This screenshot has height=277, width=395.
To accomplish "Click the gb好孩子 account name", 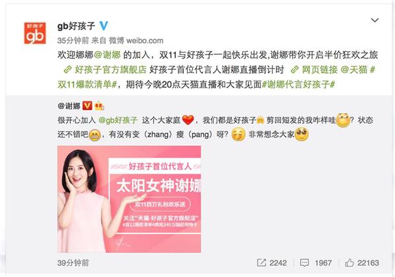I will pos(76,26).
